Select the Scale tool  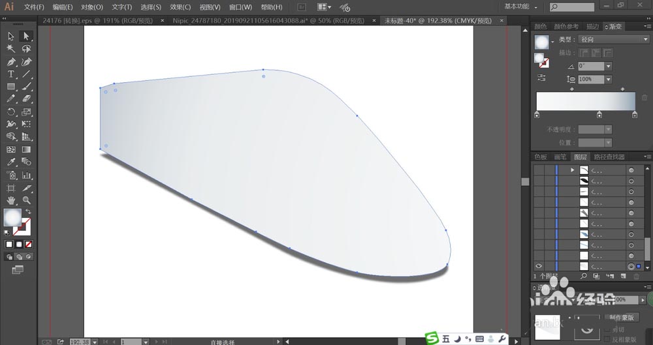26,112
